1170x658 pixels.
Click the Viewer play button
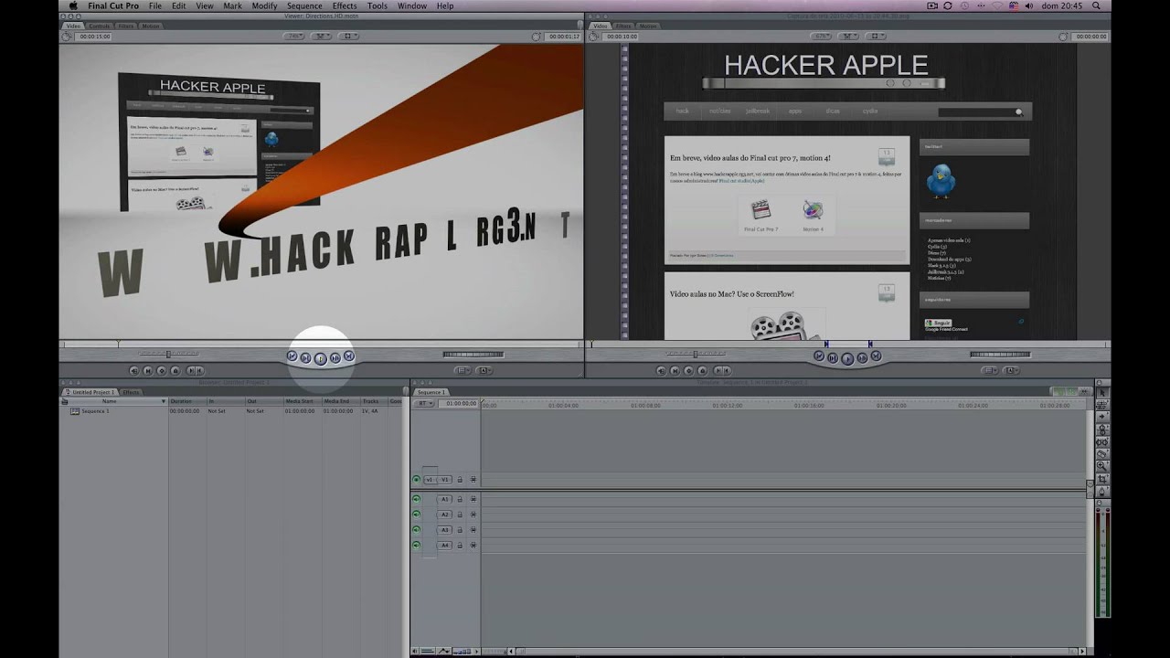click(321, 358)
